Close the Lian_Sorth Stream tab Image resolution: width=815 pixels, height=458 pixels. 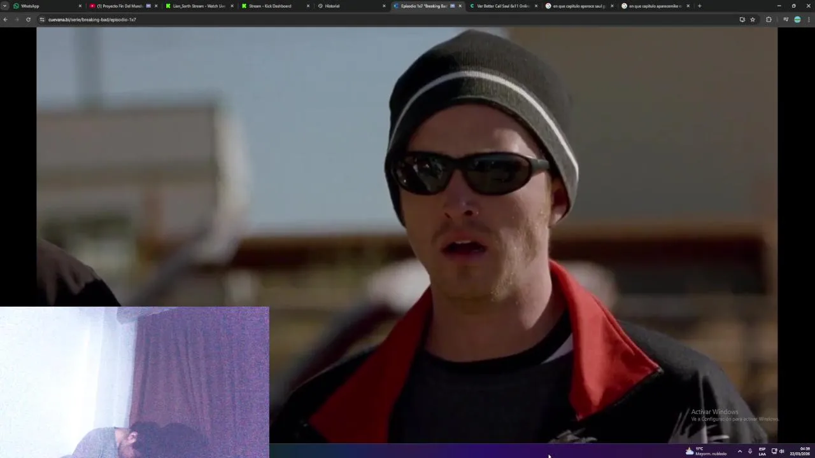(232, 6)
